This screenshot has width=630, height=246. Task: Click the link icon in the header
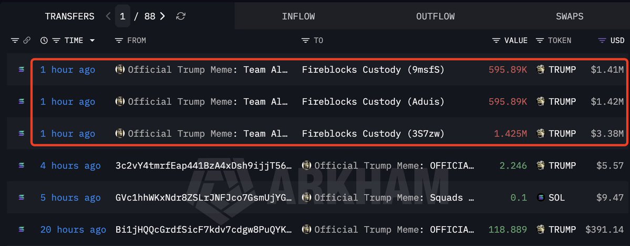pos(27,40)
